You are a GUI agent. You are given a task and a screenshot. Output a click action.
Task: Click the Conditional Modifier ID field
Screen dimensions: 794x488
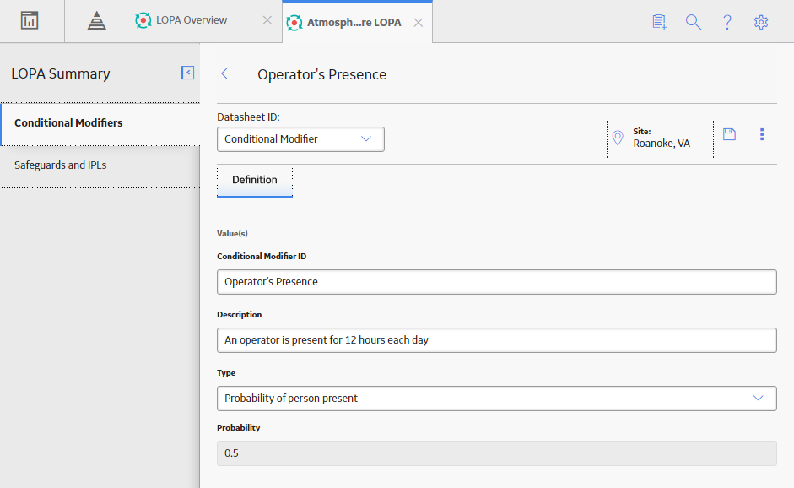click(x=497, y=282)
